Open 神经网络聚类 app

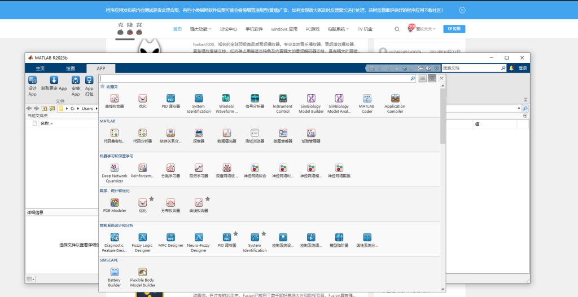[x=339, y=171]
